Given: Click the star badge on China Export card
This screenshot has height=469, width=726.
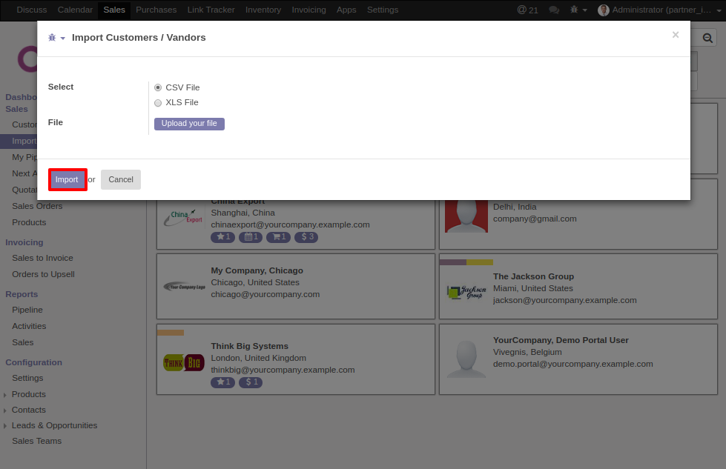Looking at the screenshot, I should (x=222, y=237).
